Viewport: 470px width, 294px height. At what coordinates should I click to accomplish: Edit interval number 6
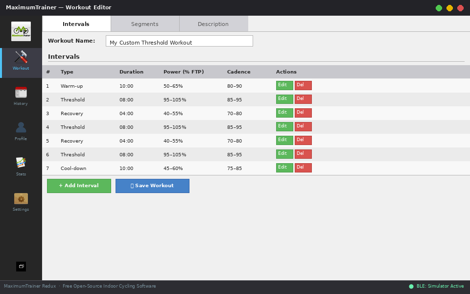[x=284, y=153]
